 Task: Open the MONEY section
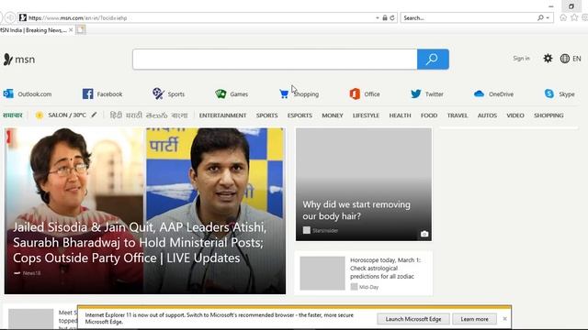tap(333, 115)
